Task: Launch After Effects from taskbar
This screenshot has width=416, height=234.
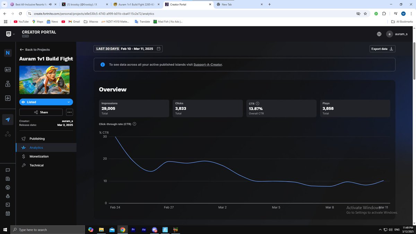Action: (144, 229)
